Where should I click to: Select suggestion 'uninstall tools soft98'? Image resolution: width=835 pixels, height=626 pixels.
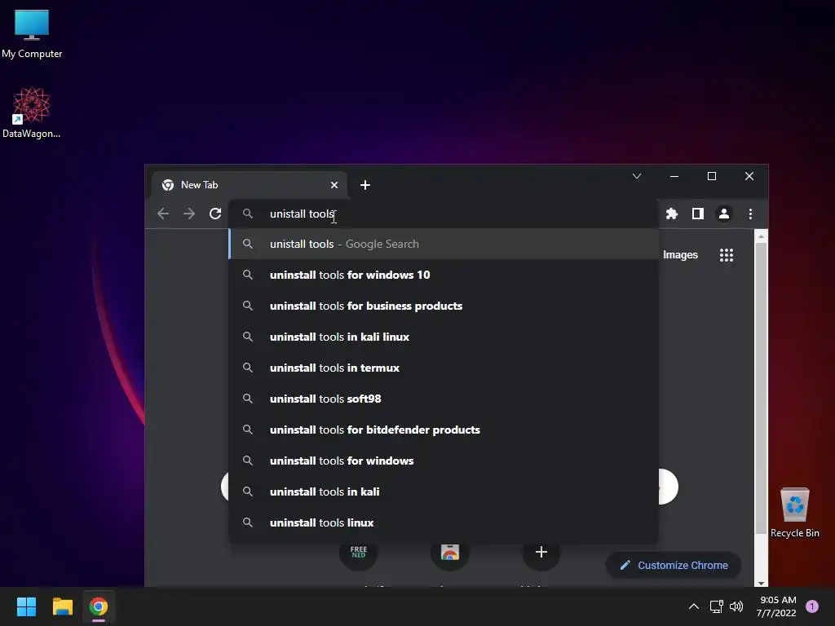pos(443,399)
